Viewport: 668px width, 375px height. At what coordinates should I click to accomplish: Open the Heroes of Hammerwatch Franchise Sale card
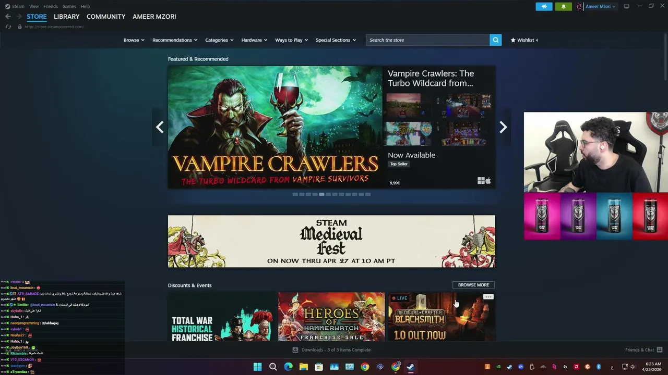331,317
